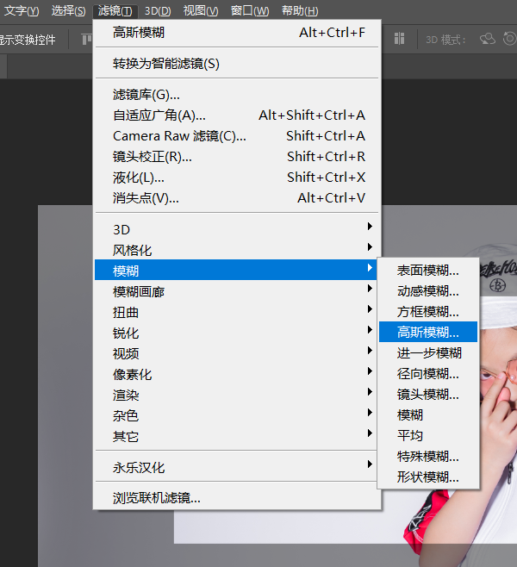Image resolution: width=517 pixels, height=567 pixels.
Task: Open the 视图(V) menu
Action: (201, 11)
